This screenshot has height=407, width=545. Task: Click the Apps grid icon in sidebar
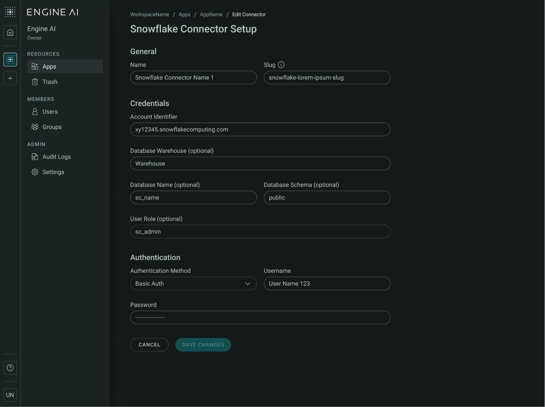35,66
